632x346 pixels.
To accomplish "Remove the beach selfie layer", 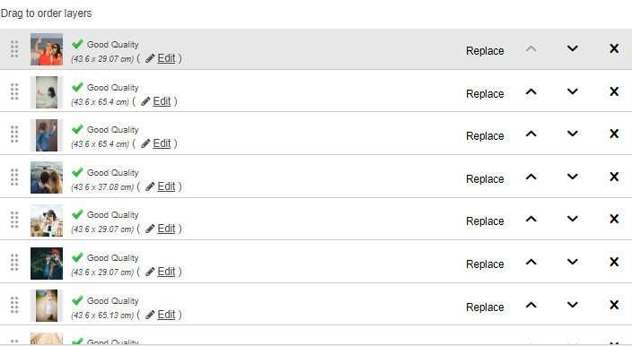I will [614, 48].
